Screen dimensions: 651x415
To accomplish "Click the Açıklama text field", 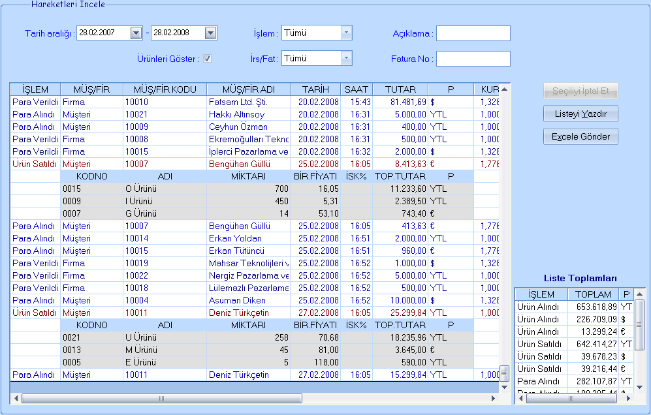I will coord(473,33).
